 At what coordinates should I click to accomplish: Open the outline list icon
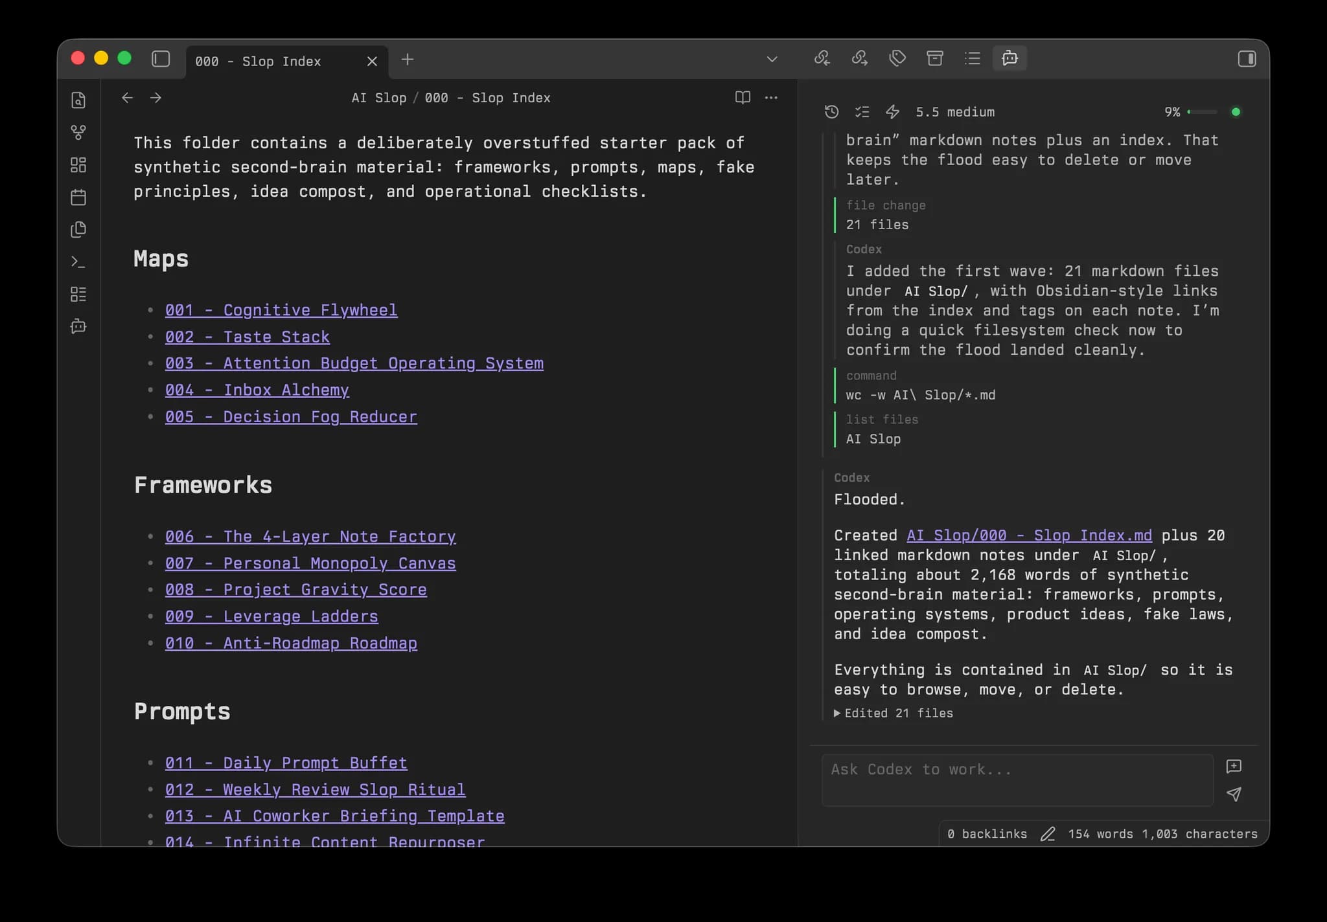pos(972,58)
